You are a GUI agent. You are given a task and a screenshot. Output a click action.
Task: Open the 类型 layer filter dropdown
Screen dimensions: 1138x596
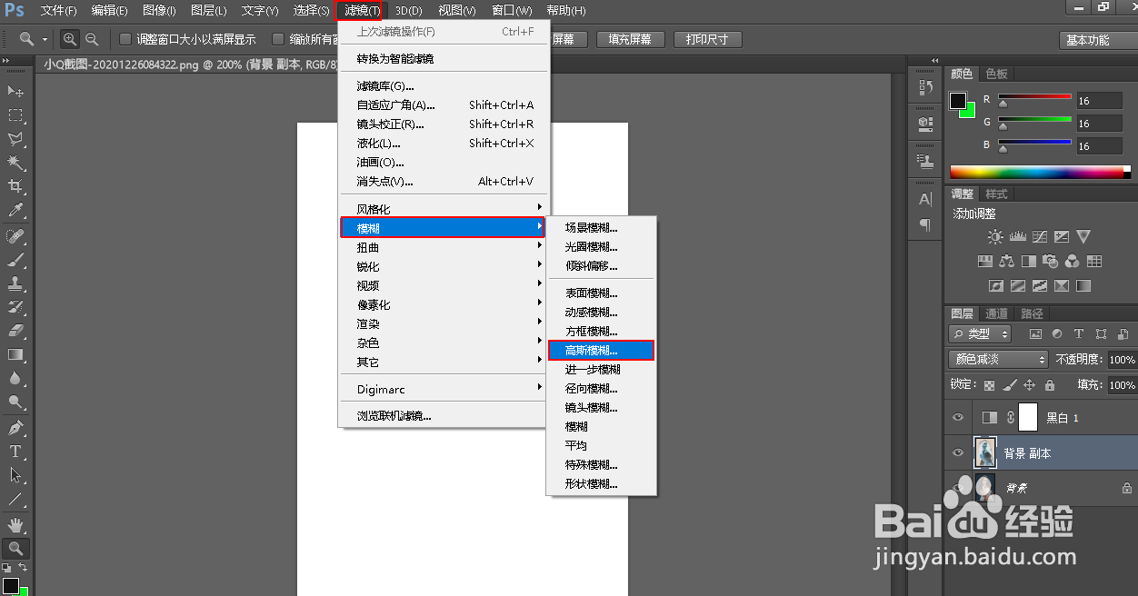980,333
